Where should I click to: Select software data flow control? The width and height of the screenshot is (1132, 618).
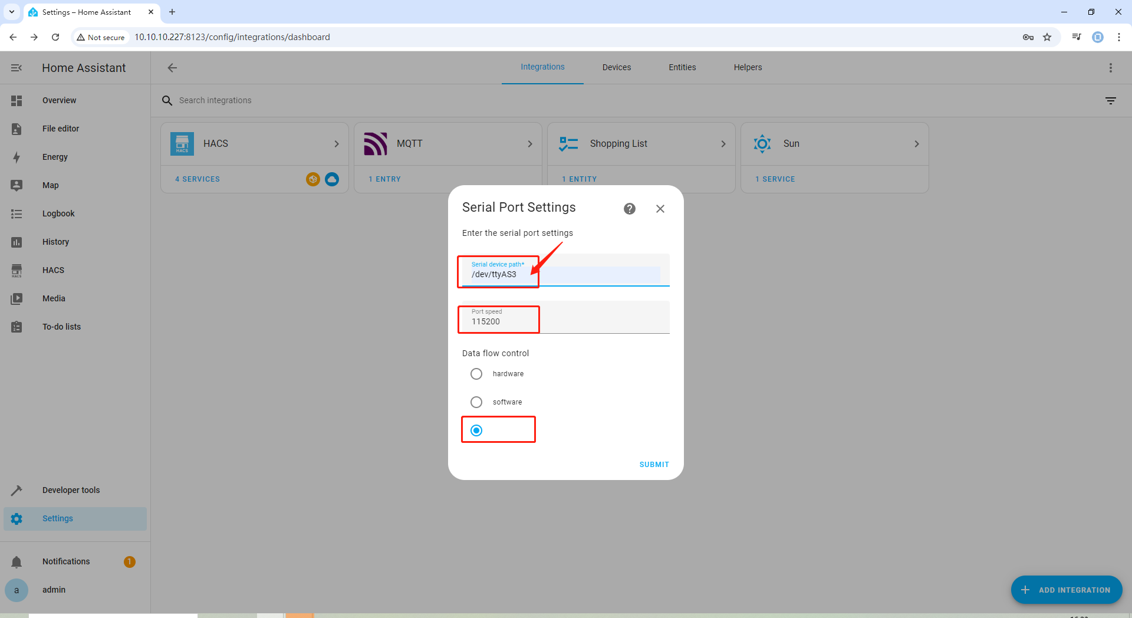click(x=476, y=402)
